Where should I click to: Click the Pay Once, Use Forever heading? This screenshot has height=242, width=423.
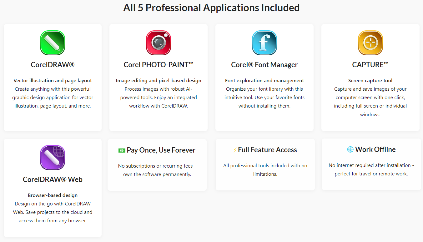[x=161, y=150]
